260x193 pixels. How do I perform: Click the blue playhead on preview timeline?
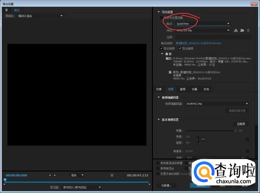pos(5,180)
